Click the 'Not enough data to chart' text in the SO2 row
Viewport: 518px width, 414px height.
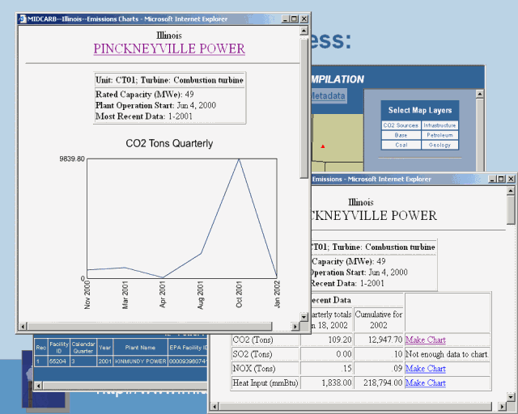pos(447,354)
